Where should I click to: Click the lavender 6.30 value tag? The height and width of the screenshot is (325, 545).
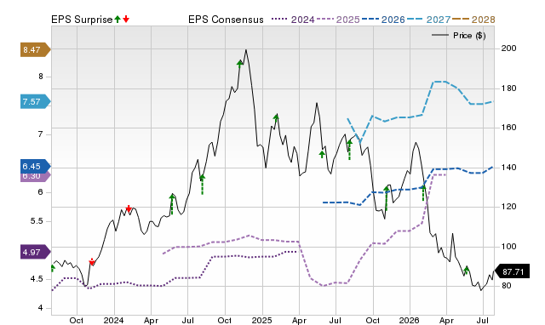pyautogui.click(x=36, y=177)
